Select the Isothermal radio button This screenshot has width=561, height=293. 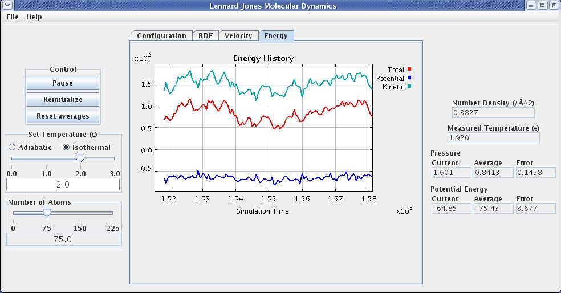[x=66, y=147]
